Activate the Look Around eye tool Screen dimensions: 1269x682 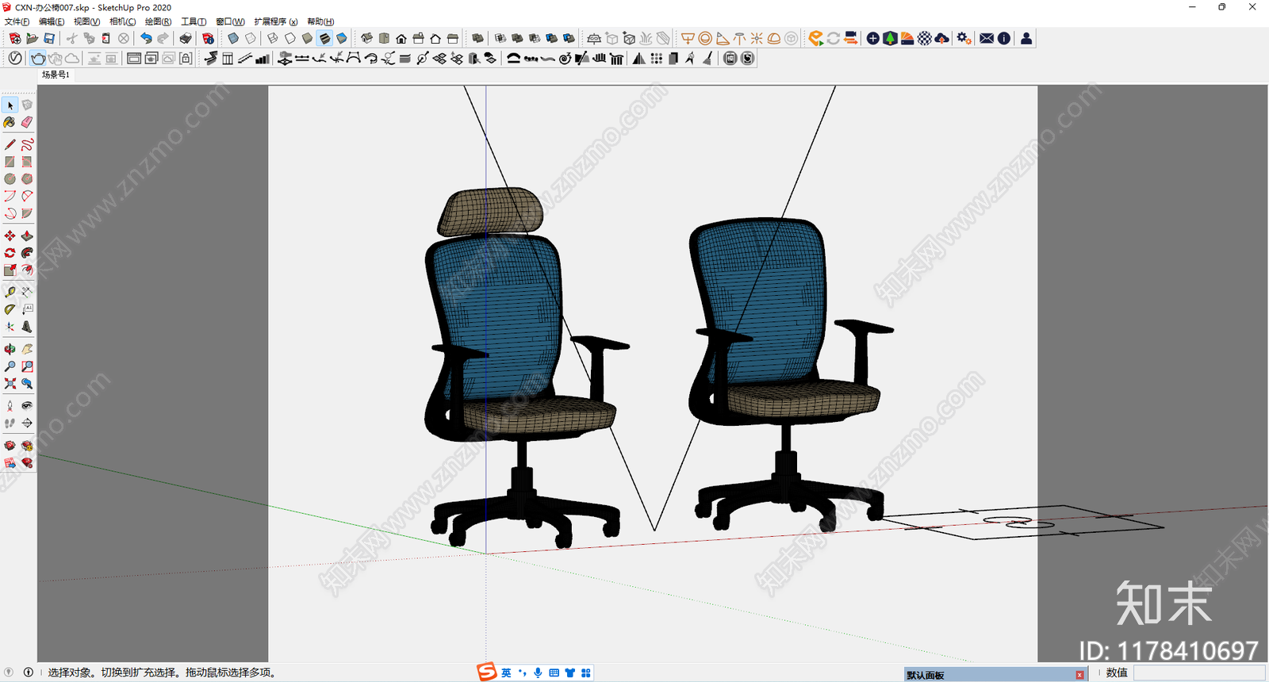click(27, 405)
